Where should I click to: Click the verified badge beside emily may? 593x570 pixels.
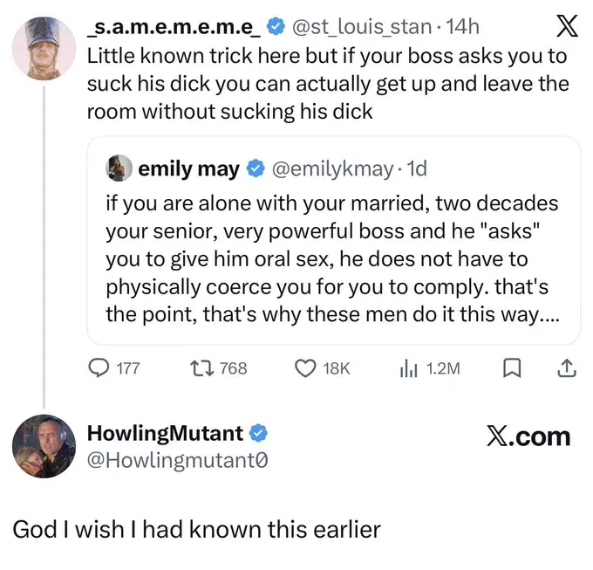pyautogui.click(x=256, y=168)
